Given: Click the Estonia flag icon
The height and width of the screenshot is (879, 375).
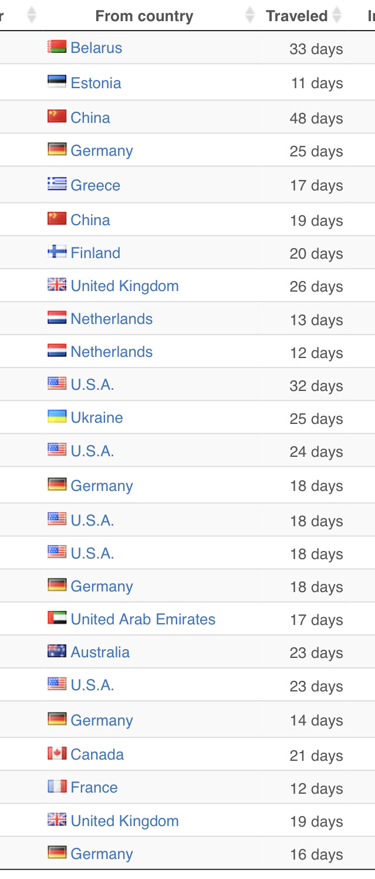Looking at the screenshot, I should tap(57, 82).
